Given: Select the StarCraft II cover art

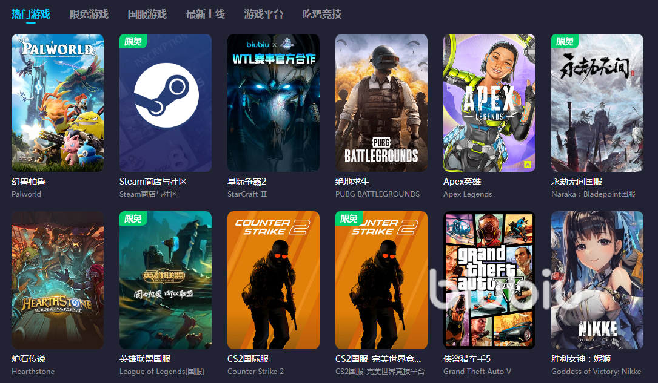Looking at the screenshot, I should pyautogui.click(x=274, y=102).
